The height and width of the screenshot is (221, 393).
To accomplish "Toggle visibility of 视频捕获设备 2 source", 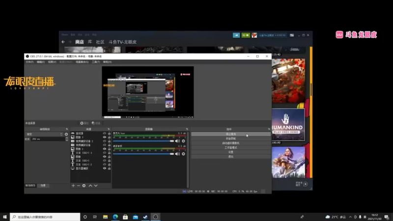I will pyautogui.click(x=105, y=141).
